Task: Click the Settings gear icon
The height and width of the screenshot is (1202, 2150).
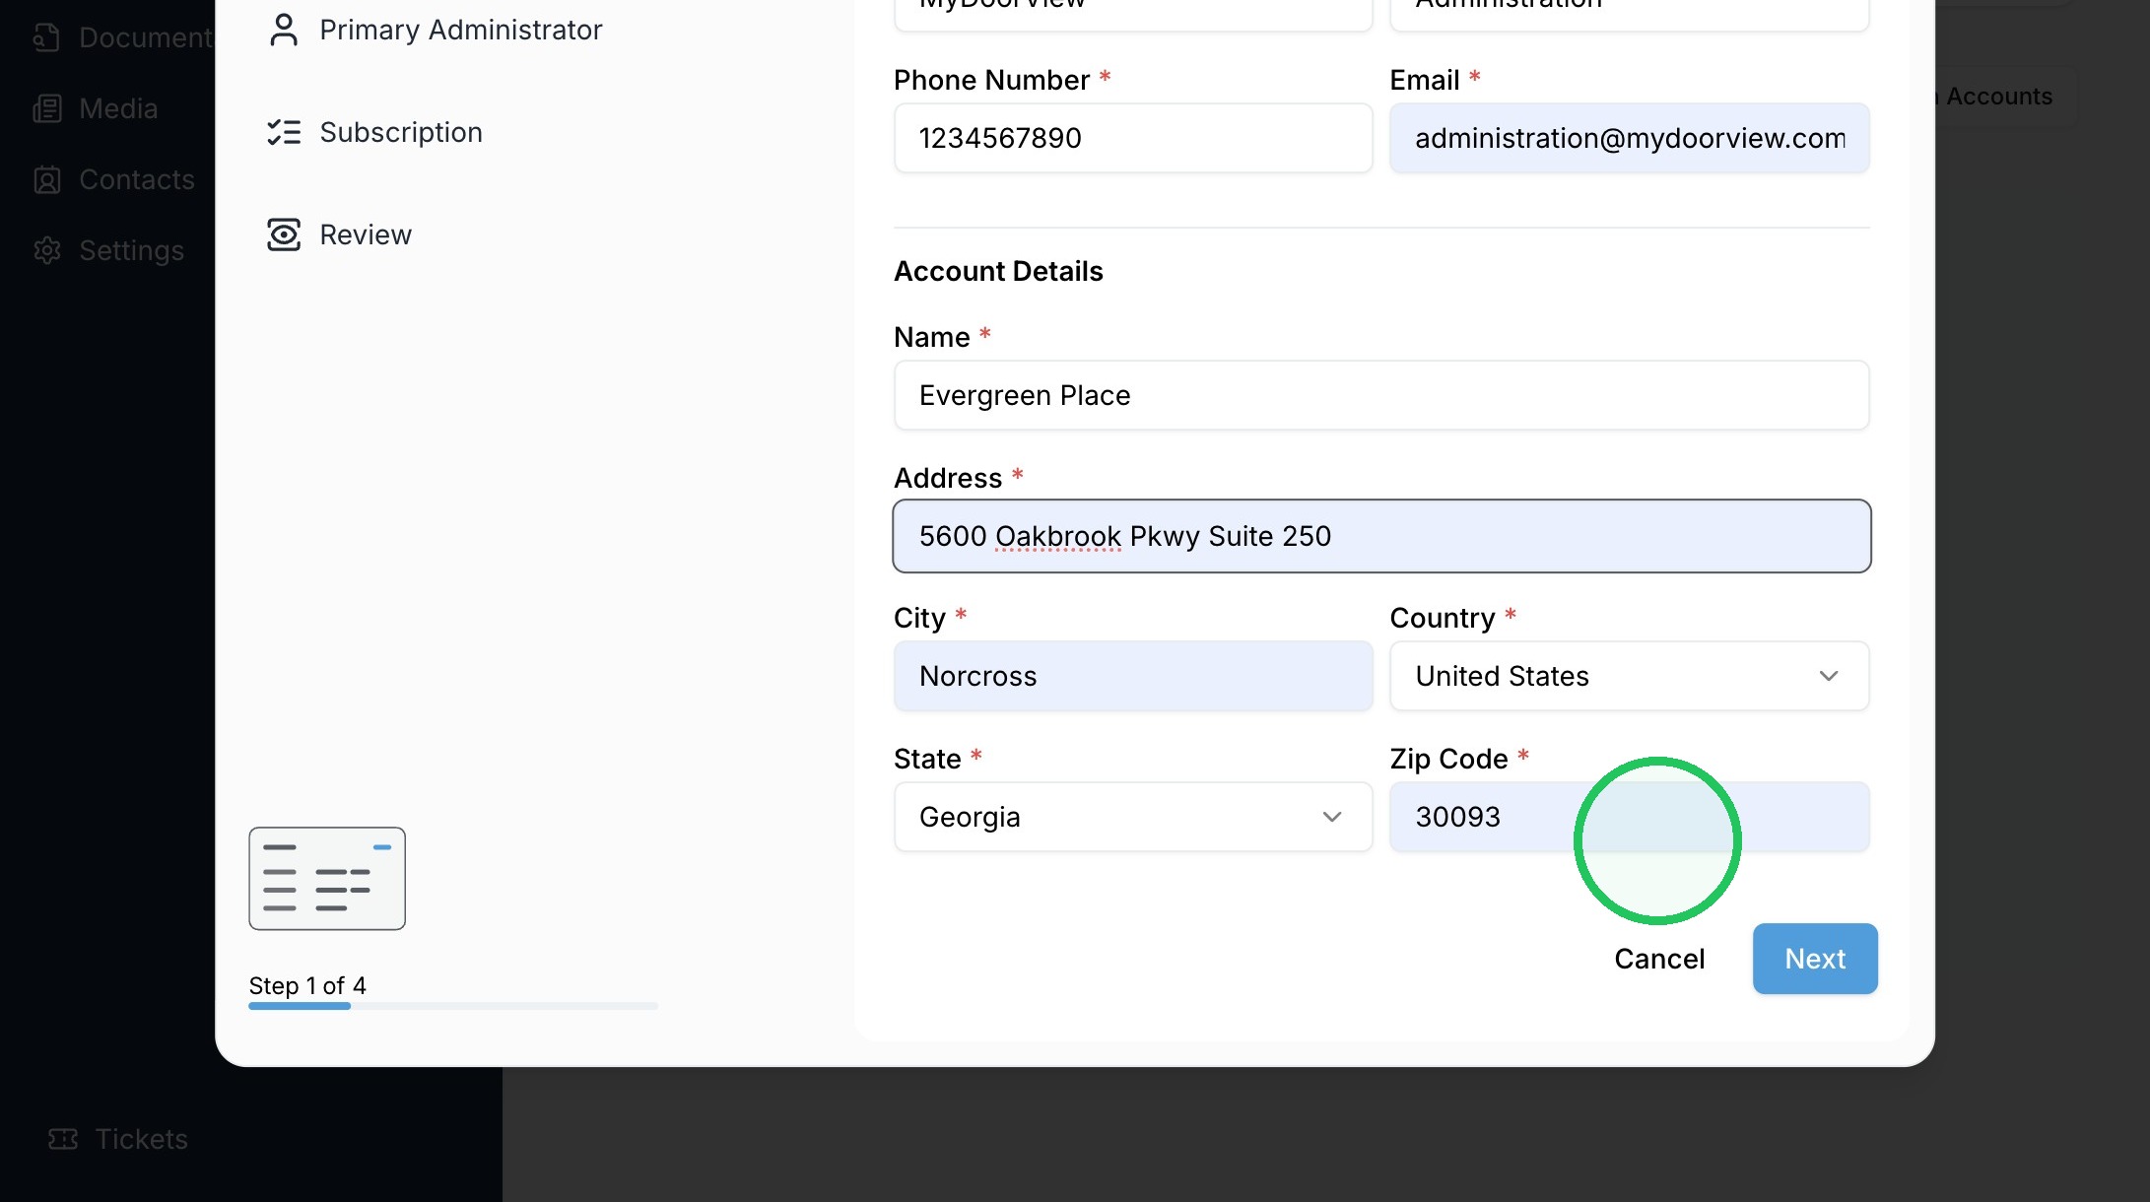Action: click(47, 250)
